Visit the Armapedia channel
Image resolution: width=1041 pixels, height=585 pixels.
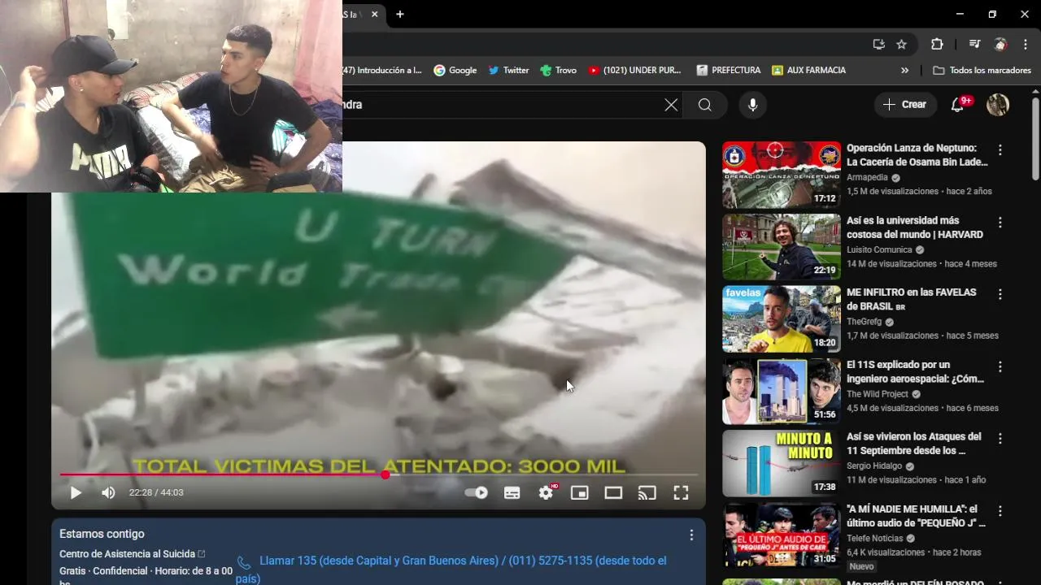pos(867,177)
